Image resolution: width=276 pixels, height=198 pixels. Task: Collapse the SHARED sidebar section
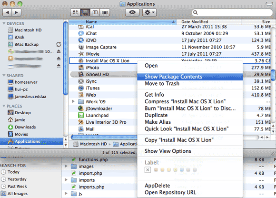(x=4, y=75)
